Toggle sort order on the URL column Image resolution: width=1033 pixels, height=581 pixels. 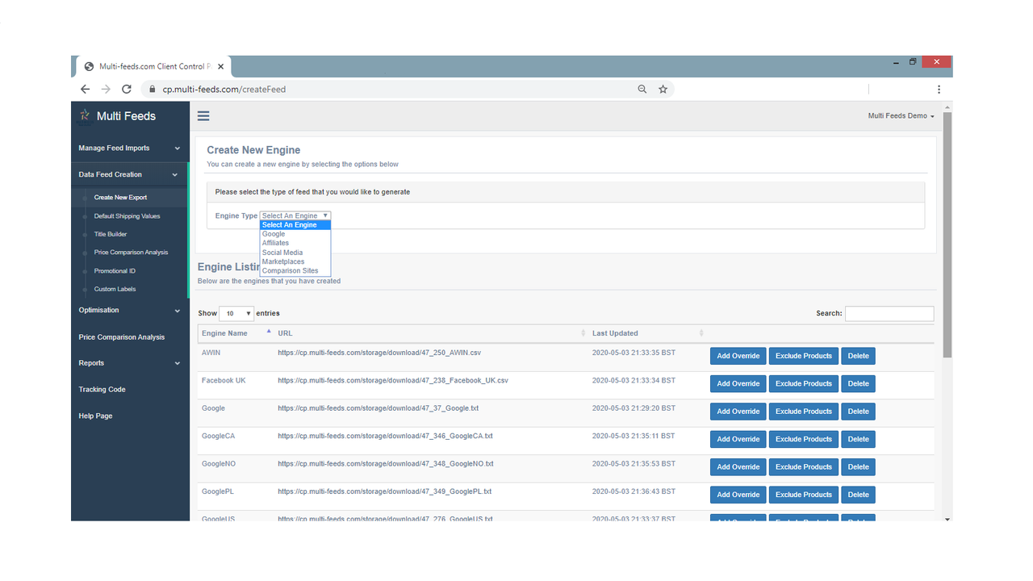click(x=583, y=333)
